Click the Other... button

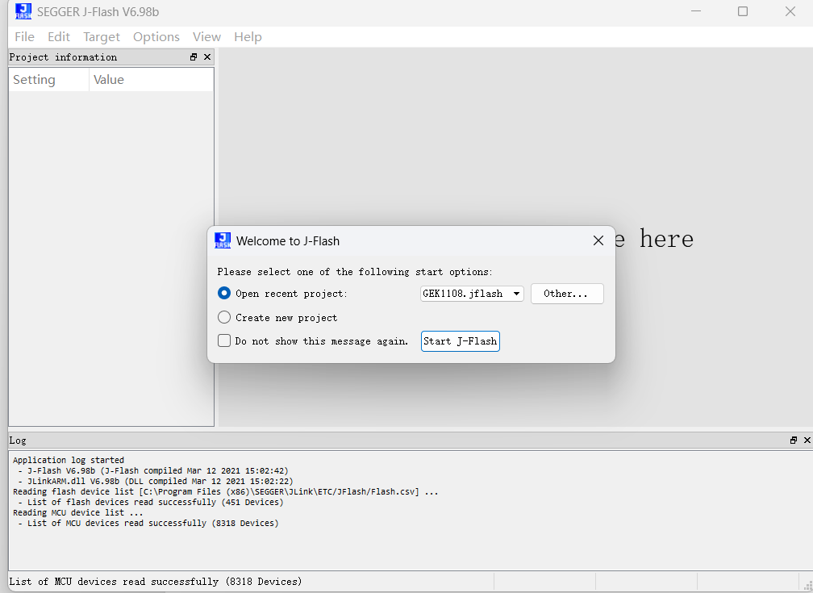(567, 294)
